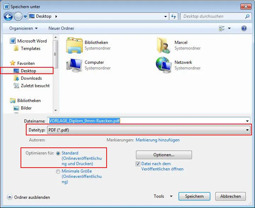The image size is (255, 208).
Task: Click the sidebar scrollbar thumb
Action: [x=56, y=54]
